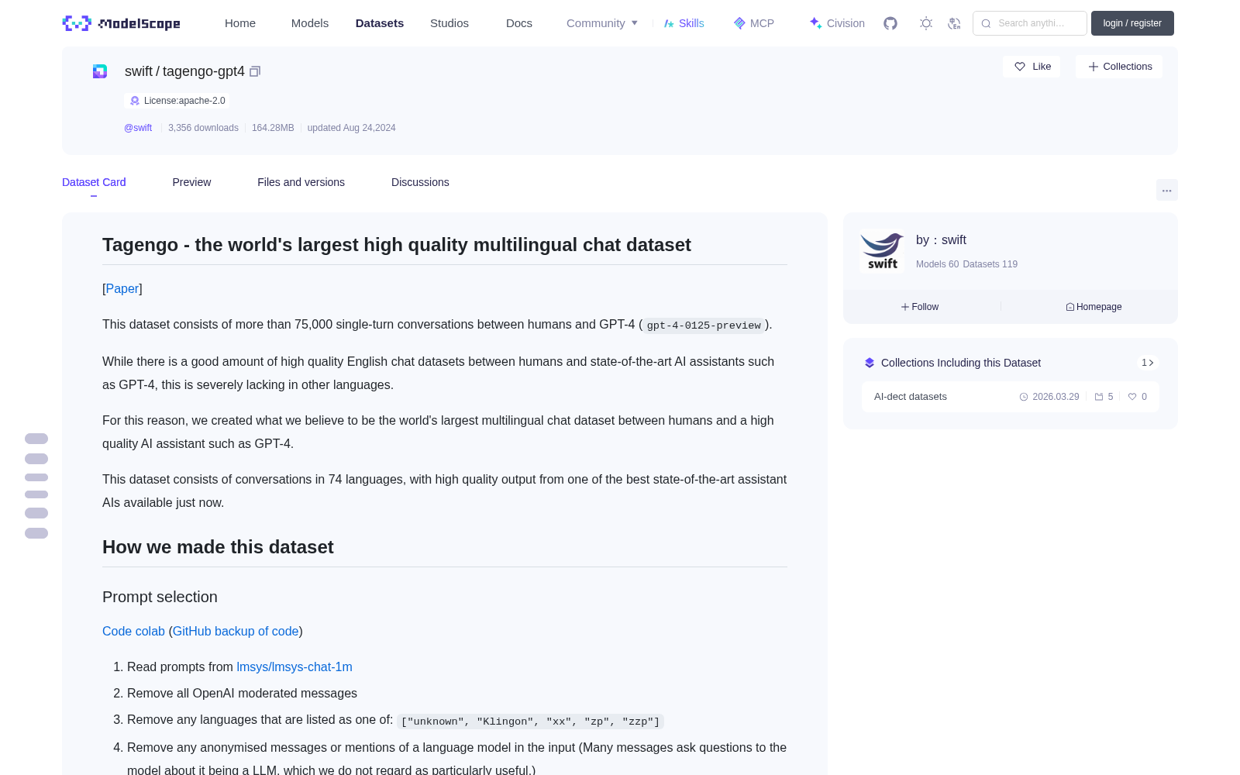Open the AI-dect datasets collection
This screenshot has height=775, width=1240.
click(x=1011, y=397)
